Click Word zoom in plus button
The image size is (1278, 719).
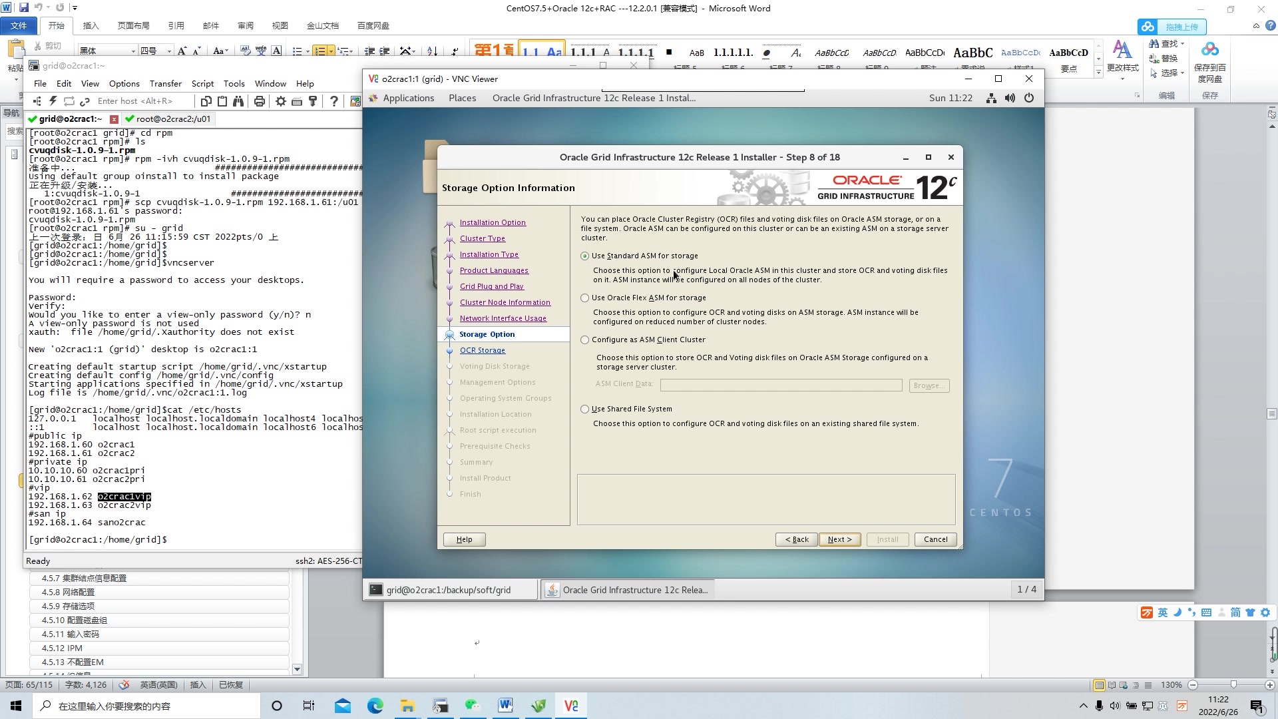[1269, 685]
